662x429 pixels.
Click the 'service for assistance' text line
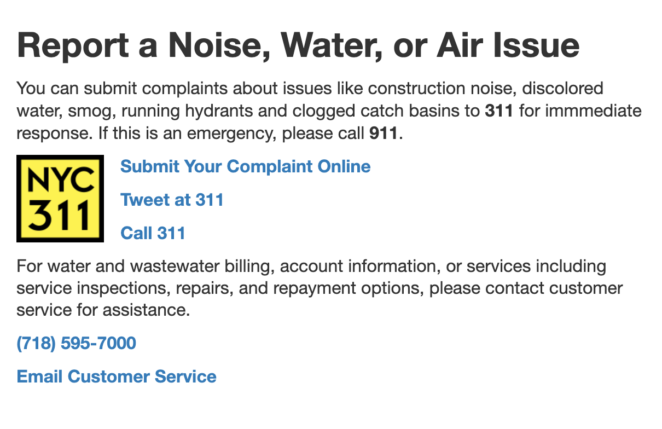(103, 311)
